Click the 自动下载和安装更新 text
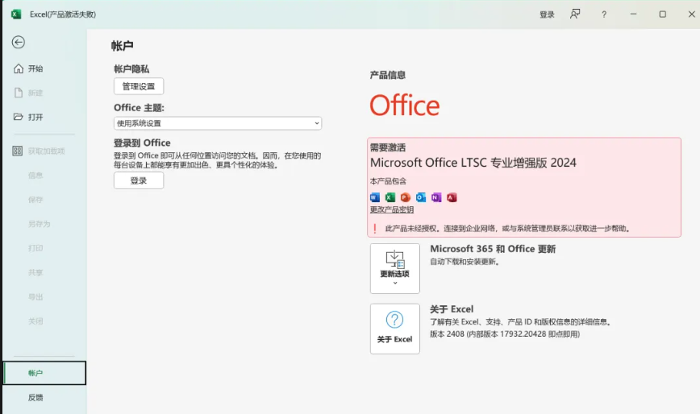The width and height of the screenshot is (700, 414). [x=465, y=262]
